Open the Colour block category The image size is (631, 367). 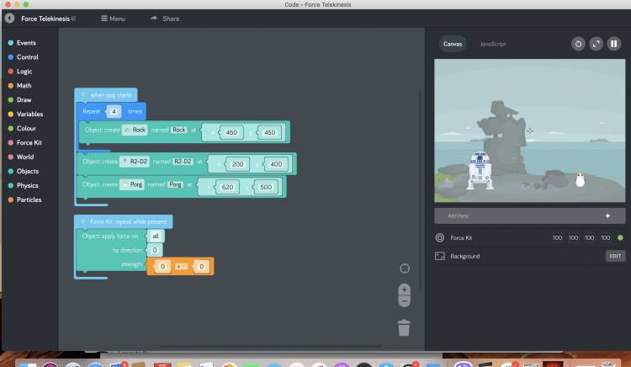click(23, 129)
